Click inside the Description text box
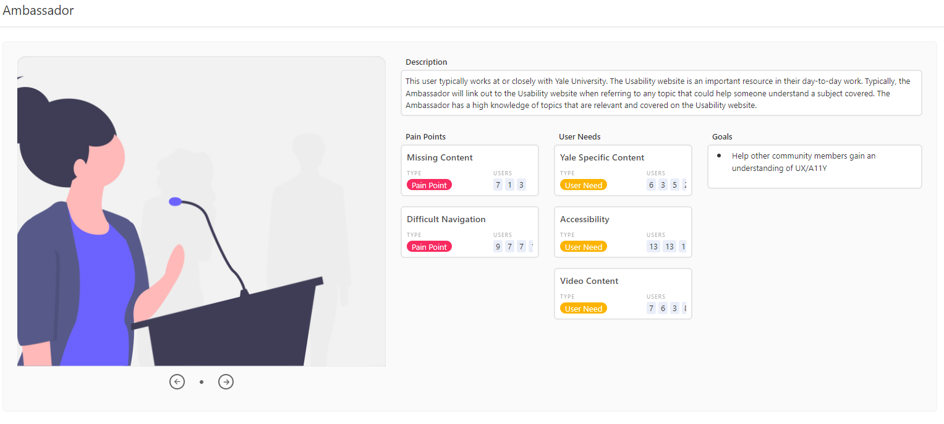This screenshot has height=424, width=944. tap(660, 93)
